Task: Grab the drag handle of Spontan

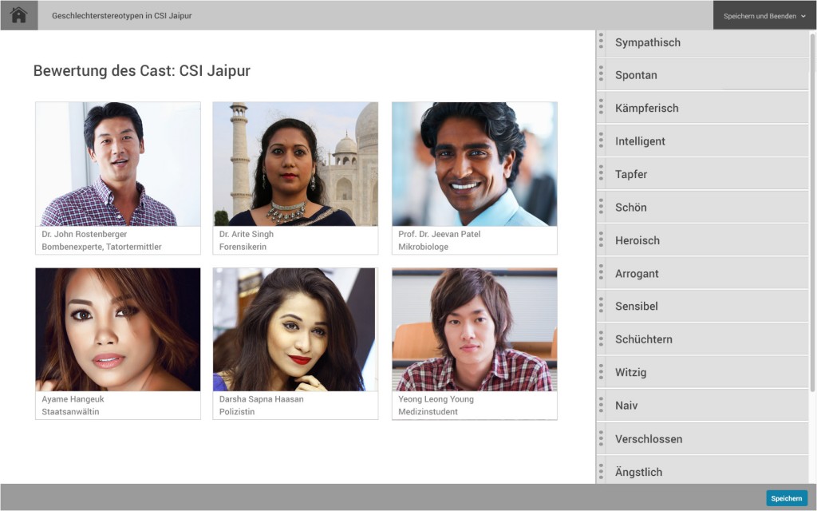Action: 601,74
